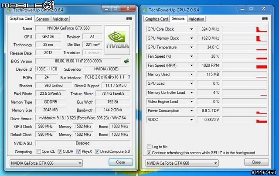Image resolution: width=279 pixels, height=176 pixels.
Task: Click the Texture Fillrate value 78.4 GTexel/s
Action: 113,93
